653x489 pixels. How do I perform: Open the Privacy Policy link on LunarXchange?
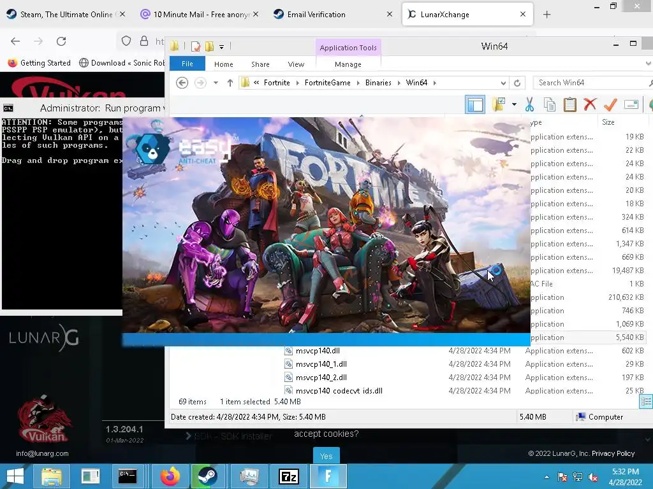[x=613, y=453]
